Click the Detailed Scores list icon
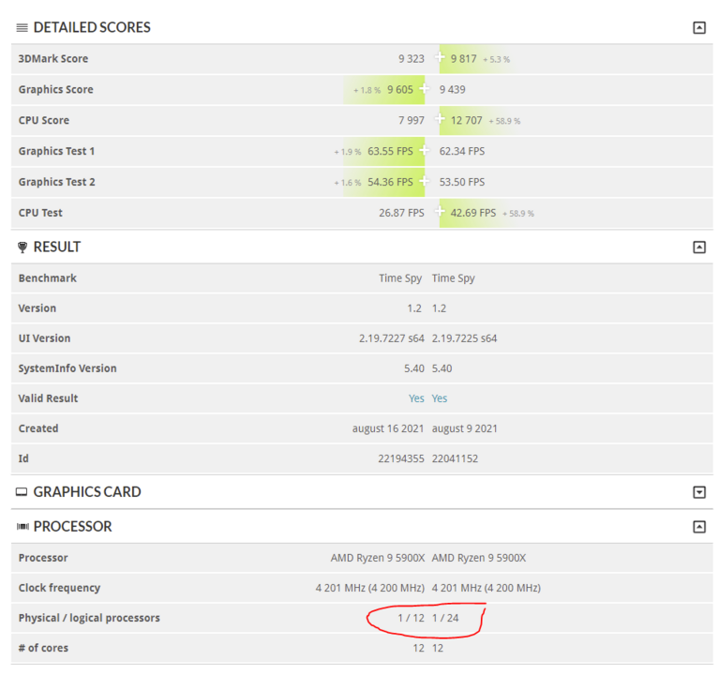 point(22,27)
